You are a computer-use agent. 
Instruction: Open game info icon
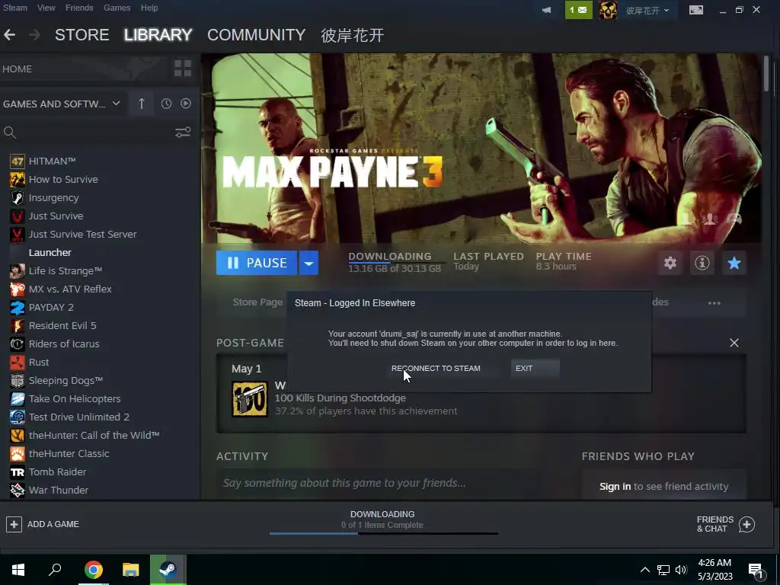pyautogui.click(x=702, y=263)
